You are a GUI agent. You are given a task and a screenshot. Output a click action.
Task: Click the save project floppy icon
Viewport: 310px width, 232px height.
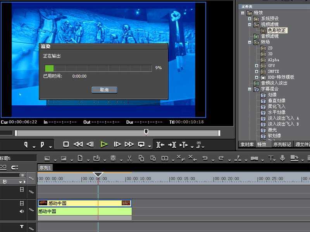pyautogui.click(x=113, y=158)
